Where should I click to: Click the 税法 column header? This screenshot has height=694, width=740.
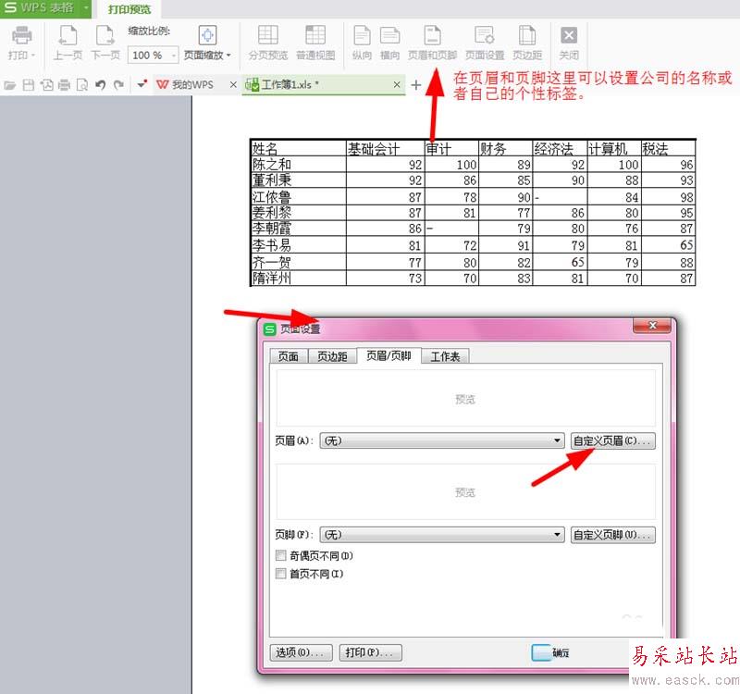click(668, 149)
